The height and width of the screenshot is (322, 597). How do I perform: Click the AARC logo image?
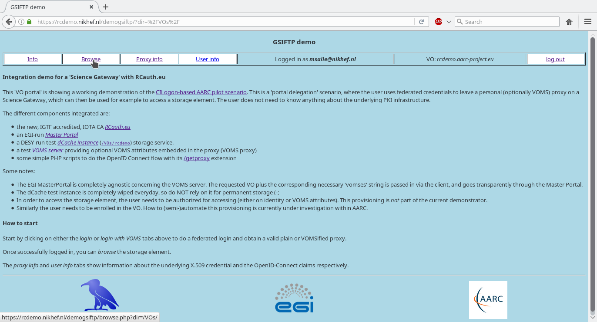[x=488, y=300]
